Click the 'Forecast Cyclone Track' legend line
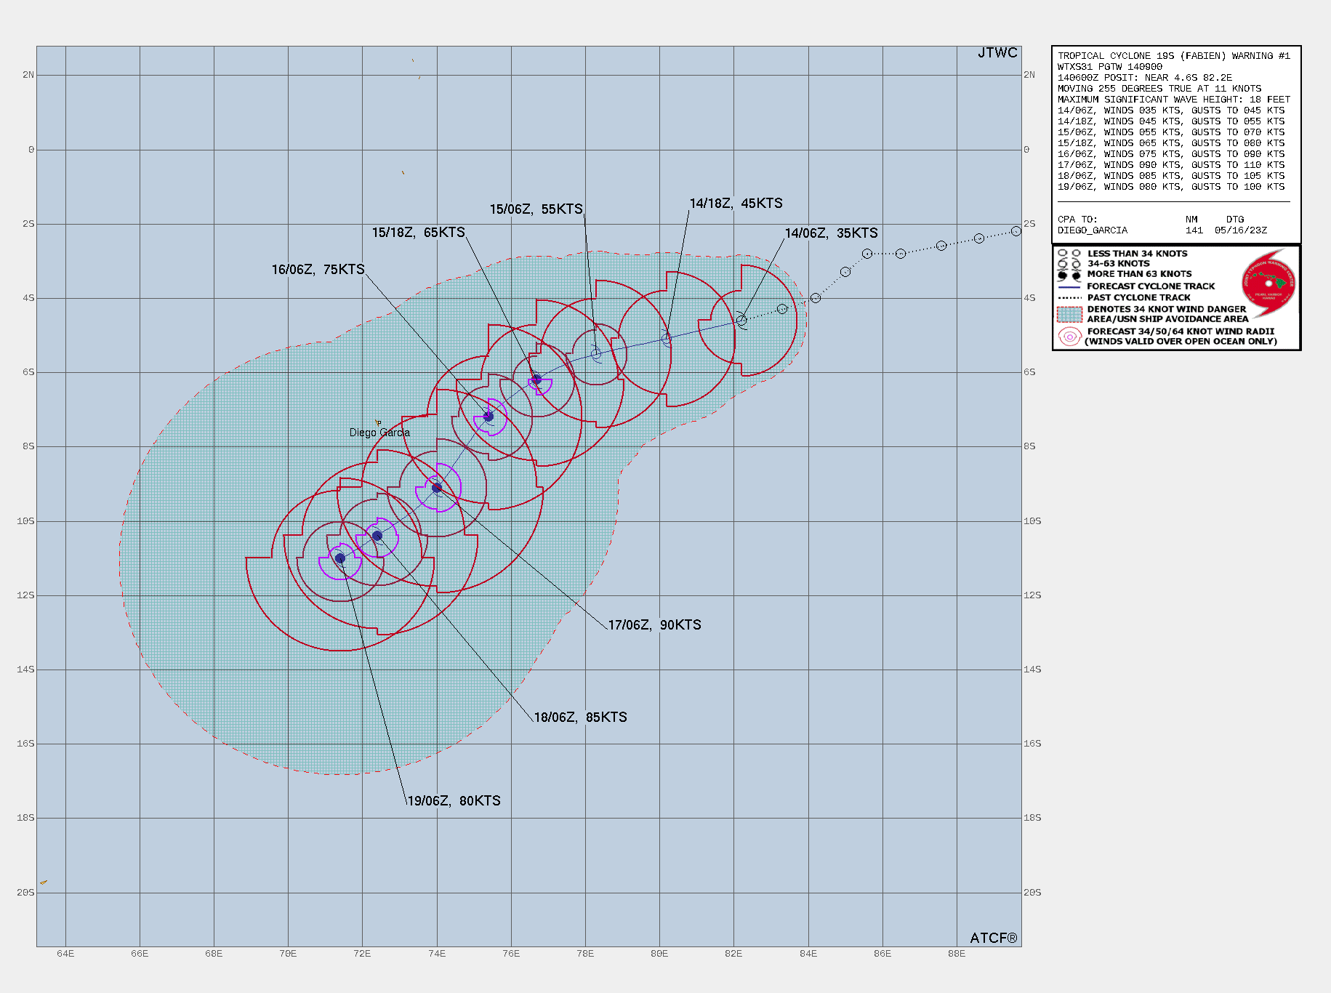Screen dimensions: 1331x993 [1069, 286]
